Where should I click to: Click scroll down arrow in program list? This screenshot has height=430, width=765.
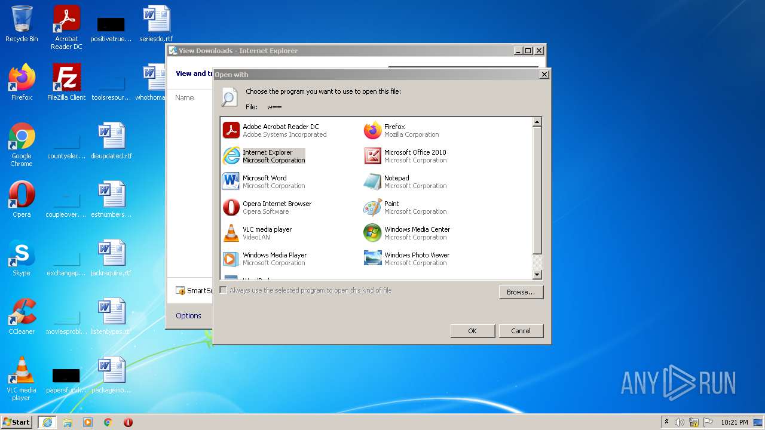(537, 275)
